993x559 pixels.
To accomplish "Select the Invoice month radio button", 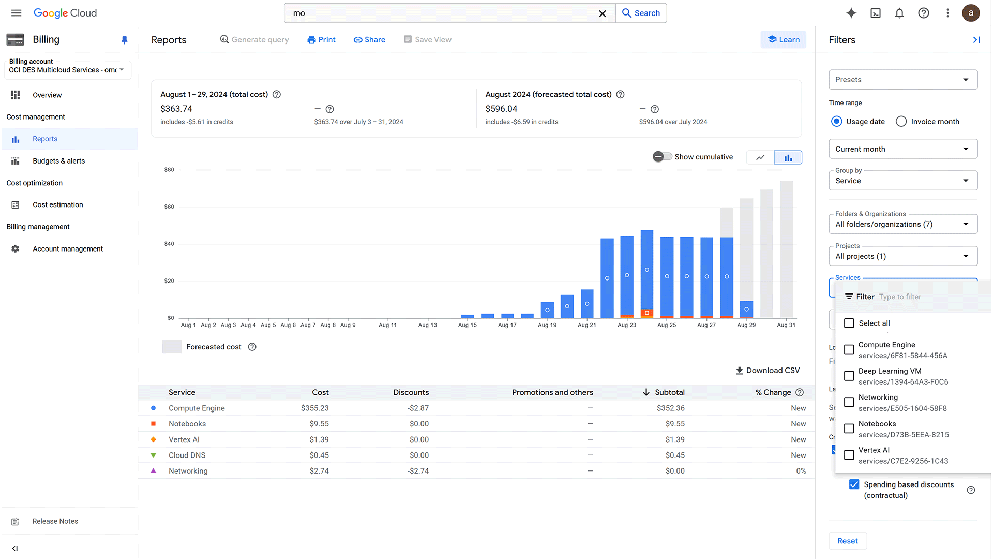I will [901, 121].
